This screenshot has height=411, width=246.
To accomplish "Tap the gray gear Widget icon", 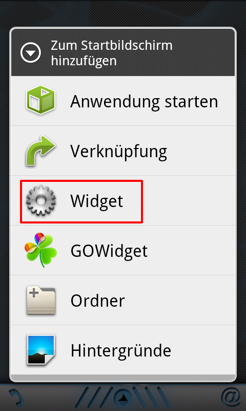I will [41, 201].
